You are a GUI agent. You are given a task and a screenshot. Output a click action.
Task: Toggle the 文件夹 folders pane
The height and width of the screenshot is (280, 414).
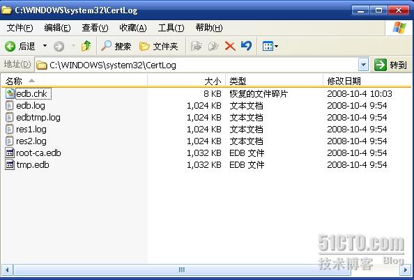click(159, 47)
